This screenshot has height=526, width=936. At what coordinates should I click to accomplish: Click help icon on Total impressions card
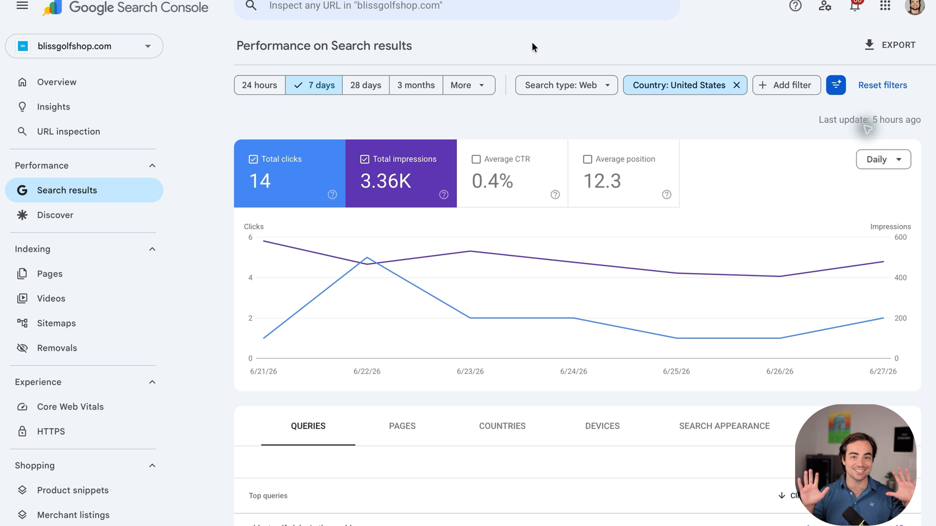444,195
